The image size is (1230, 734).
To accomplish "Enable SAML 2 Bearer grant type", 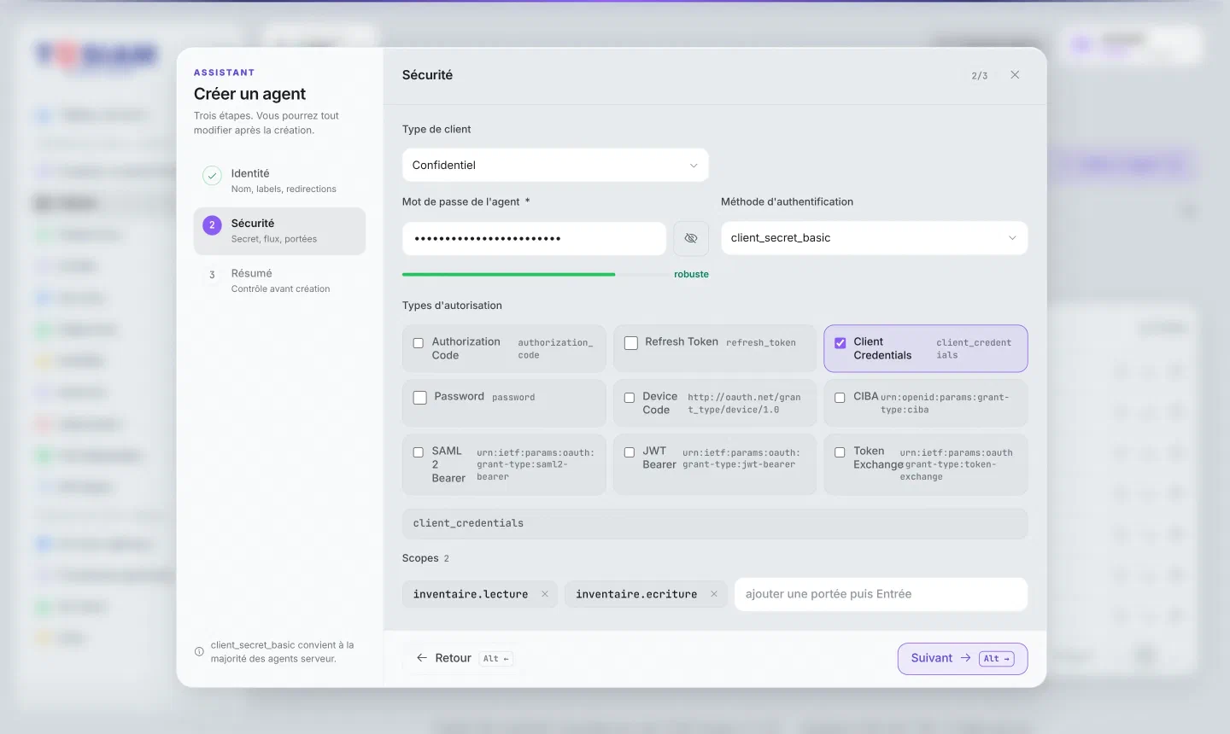I will [419, 452].
